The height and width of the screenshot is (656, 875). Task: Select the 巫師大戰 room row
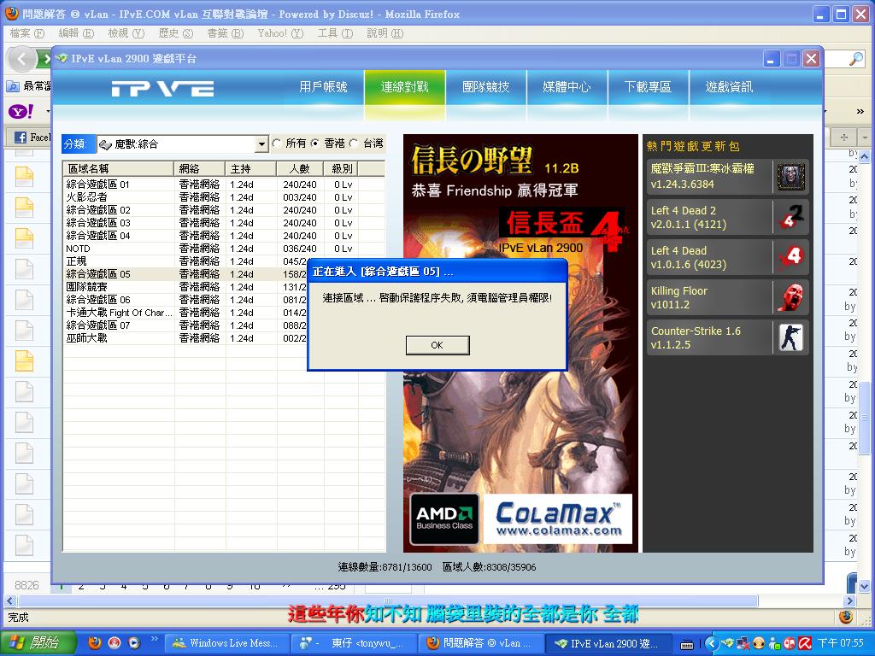(185, 338)
